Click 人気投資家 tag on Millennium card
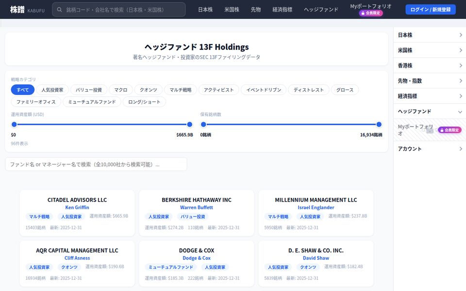This screenshot has width=466, height=291. [x=310, y=216]
